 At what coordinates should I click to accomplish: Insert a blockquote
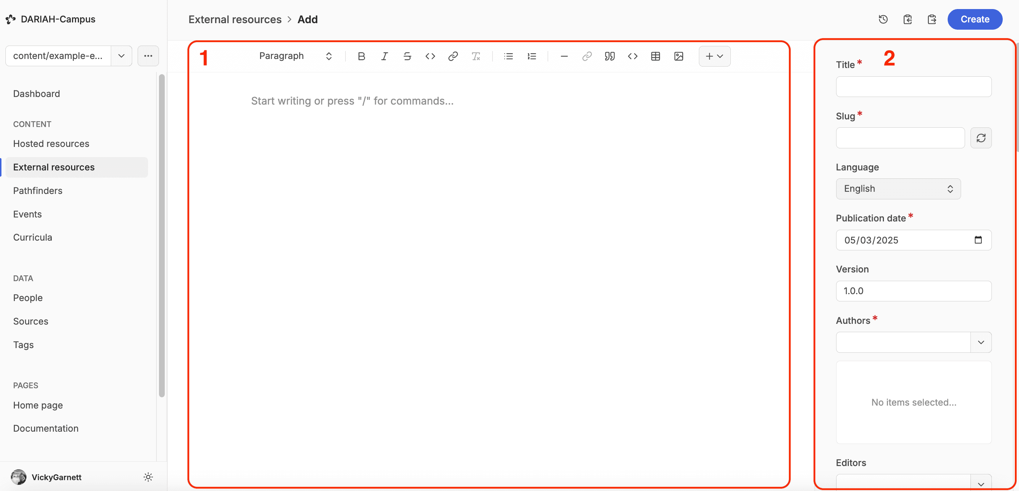click(609, 56)
